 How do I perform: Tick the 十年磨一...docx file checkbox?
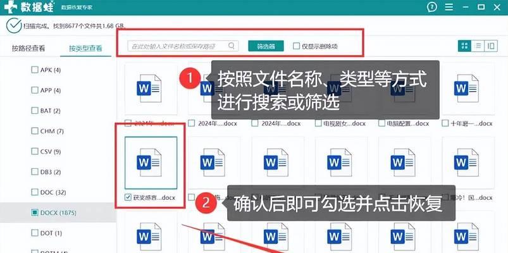(445, 123)
